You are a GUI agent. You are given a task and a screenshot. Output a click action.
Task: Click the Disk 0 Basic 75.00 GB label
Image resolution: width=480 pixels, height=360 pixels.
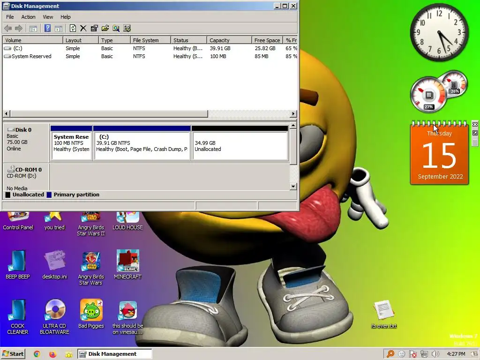pyautogui.click(x=26, y=142)
